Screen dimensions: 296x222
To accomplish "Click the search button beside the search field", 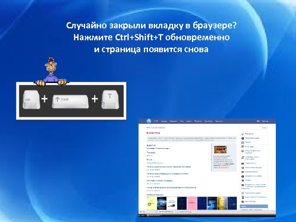I will point(264,128).
